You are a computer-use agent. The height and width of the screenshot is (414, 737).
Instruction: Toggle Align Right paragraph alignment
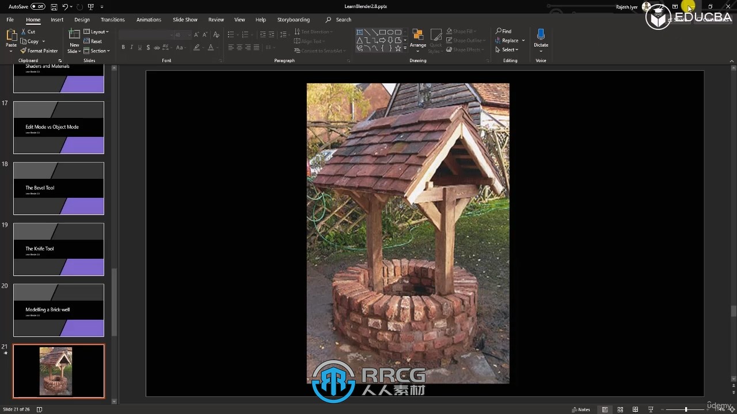248,48
